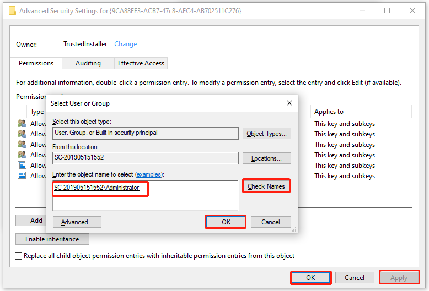
Task: Click the object type field
Action: (145, 133)
